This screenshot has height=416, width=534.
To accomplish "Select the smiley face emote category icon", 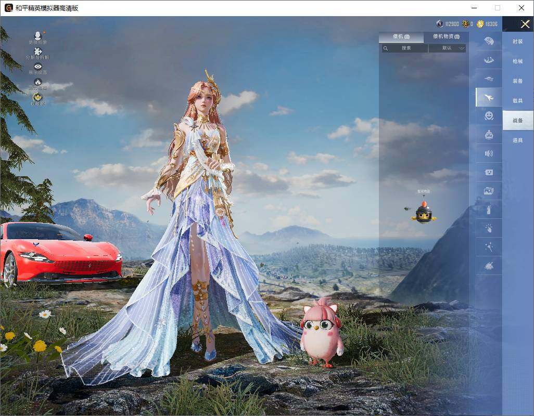I will 489,116.
